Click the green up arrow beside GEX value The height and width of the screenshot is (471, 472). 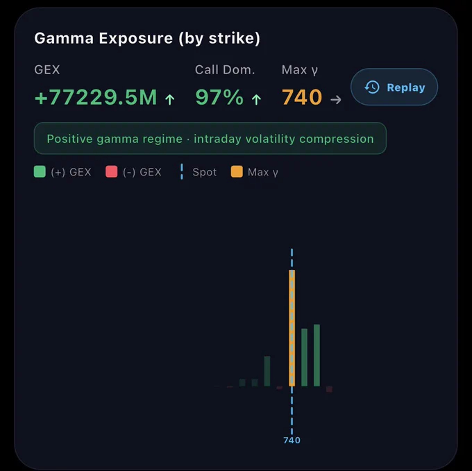point(170,99)
